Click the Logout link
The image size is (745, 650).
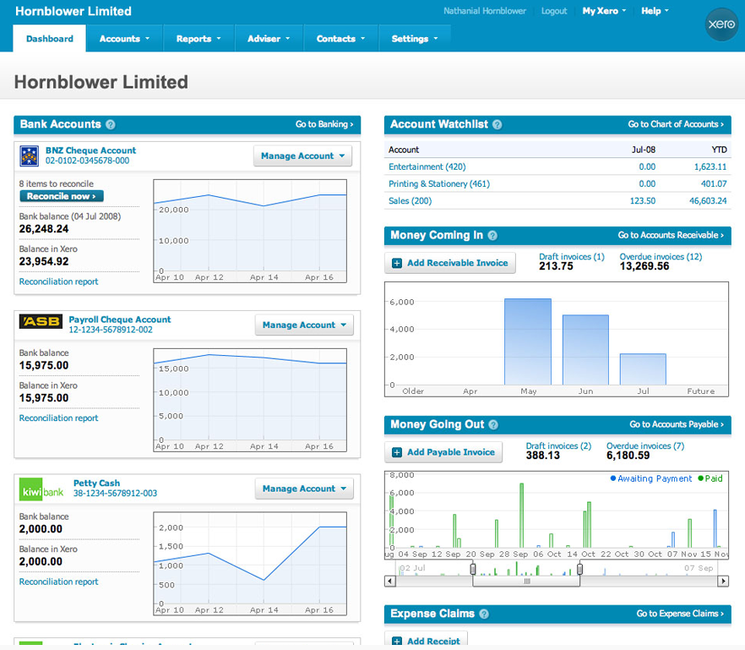[x=554, y=11]
